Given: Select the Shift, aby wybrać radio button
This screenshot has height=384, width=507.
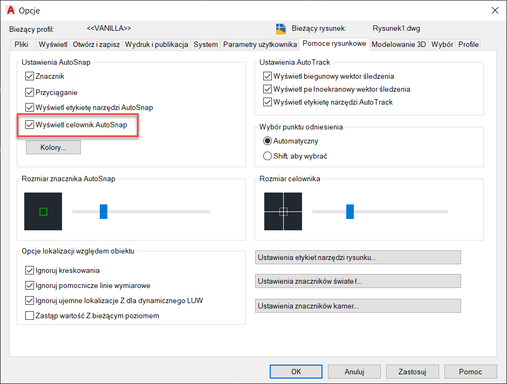Looking at the screenshot, I should tap(268, 156).
